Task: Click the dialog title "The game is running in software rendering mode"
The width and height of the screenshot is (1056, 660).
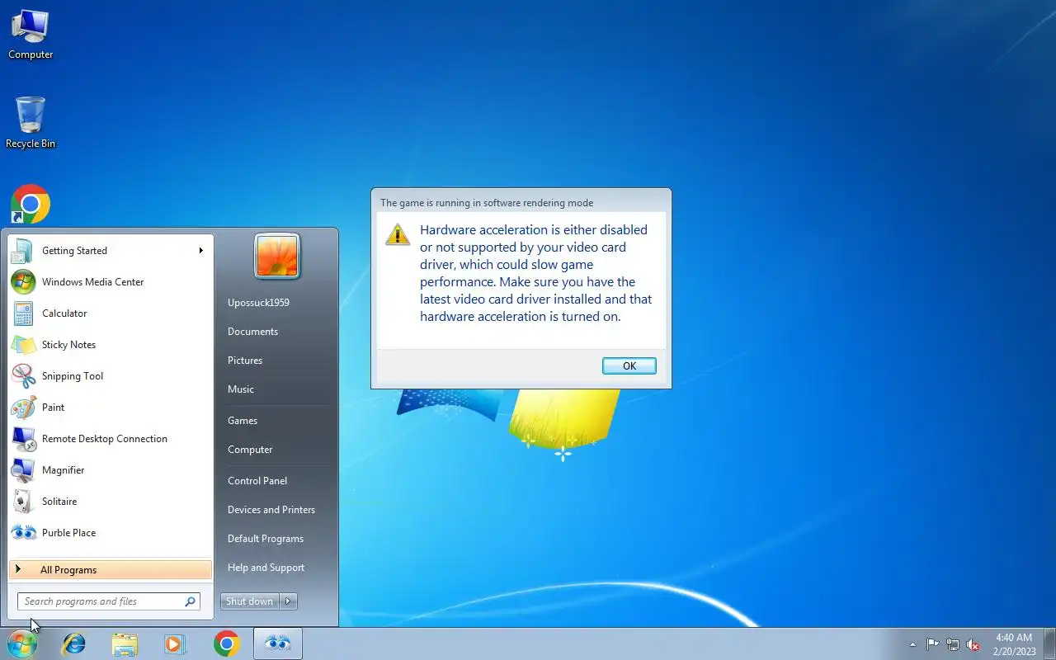Action: click(487, 203)
